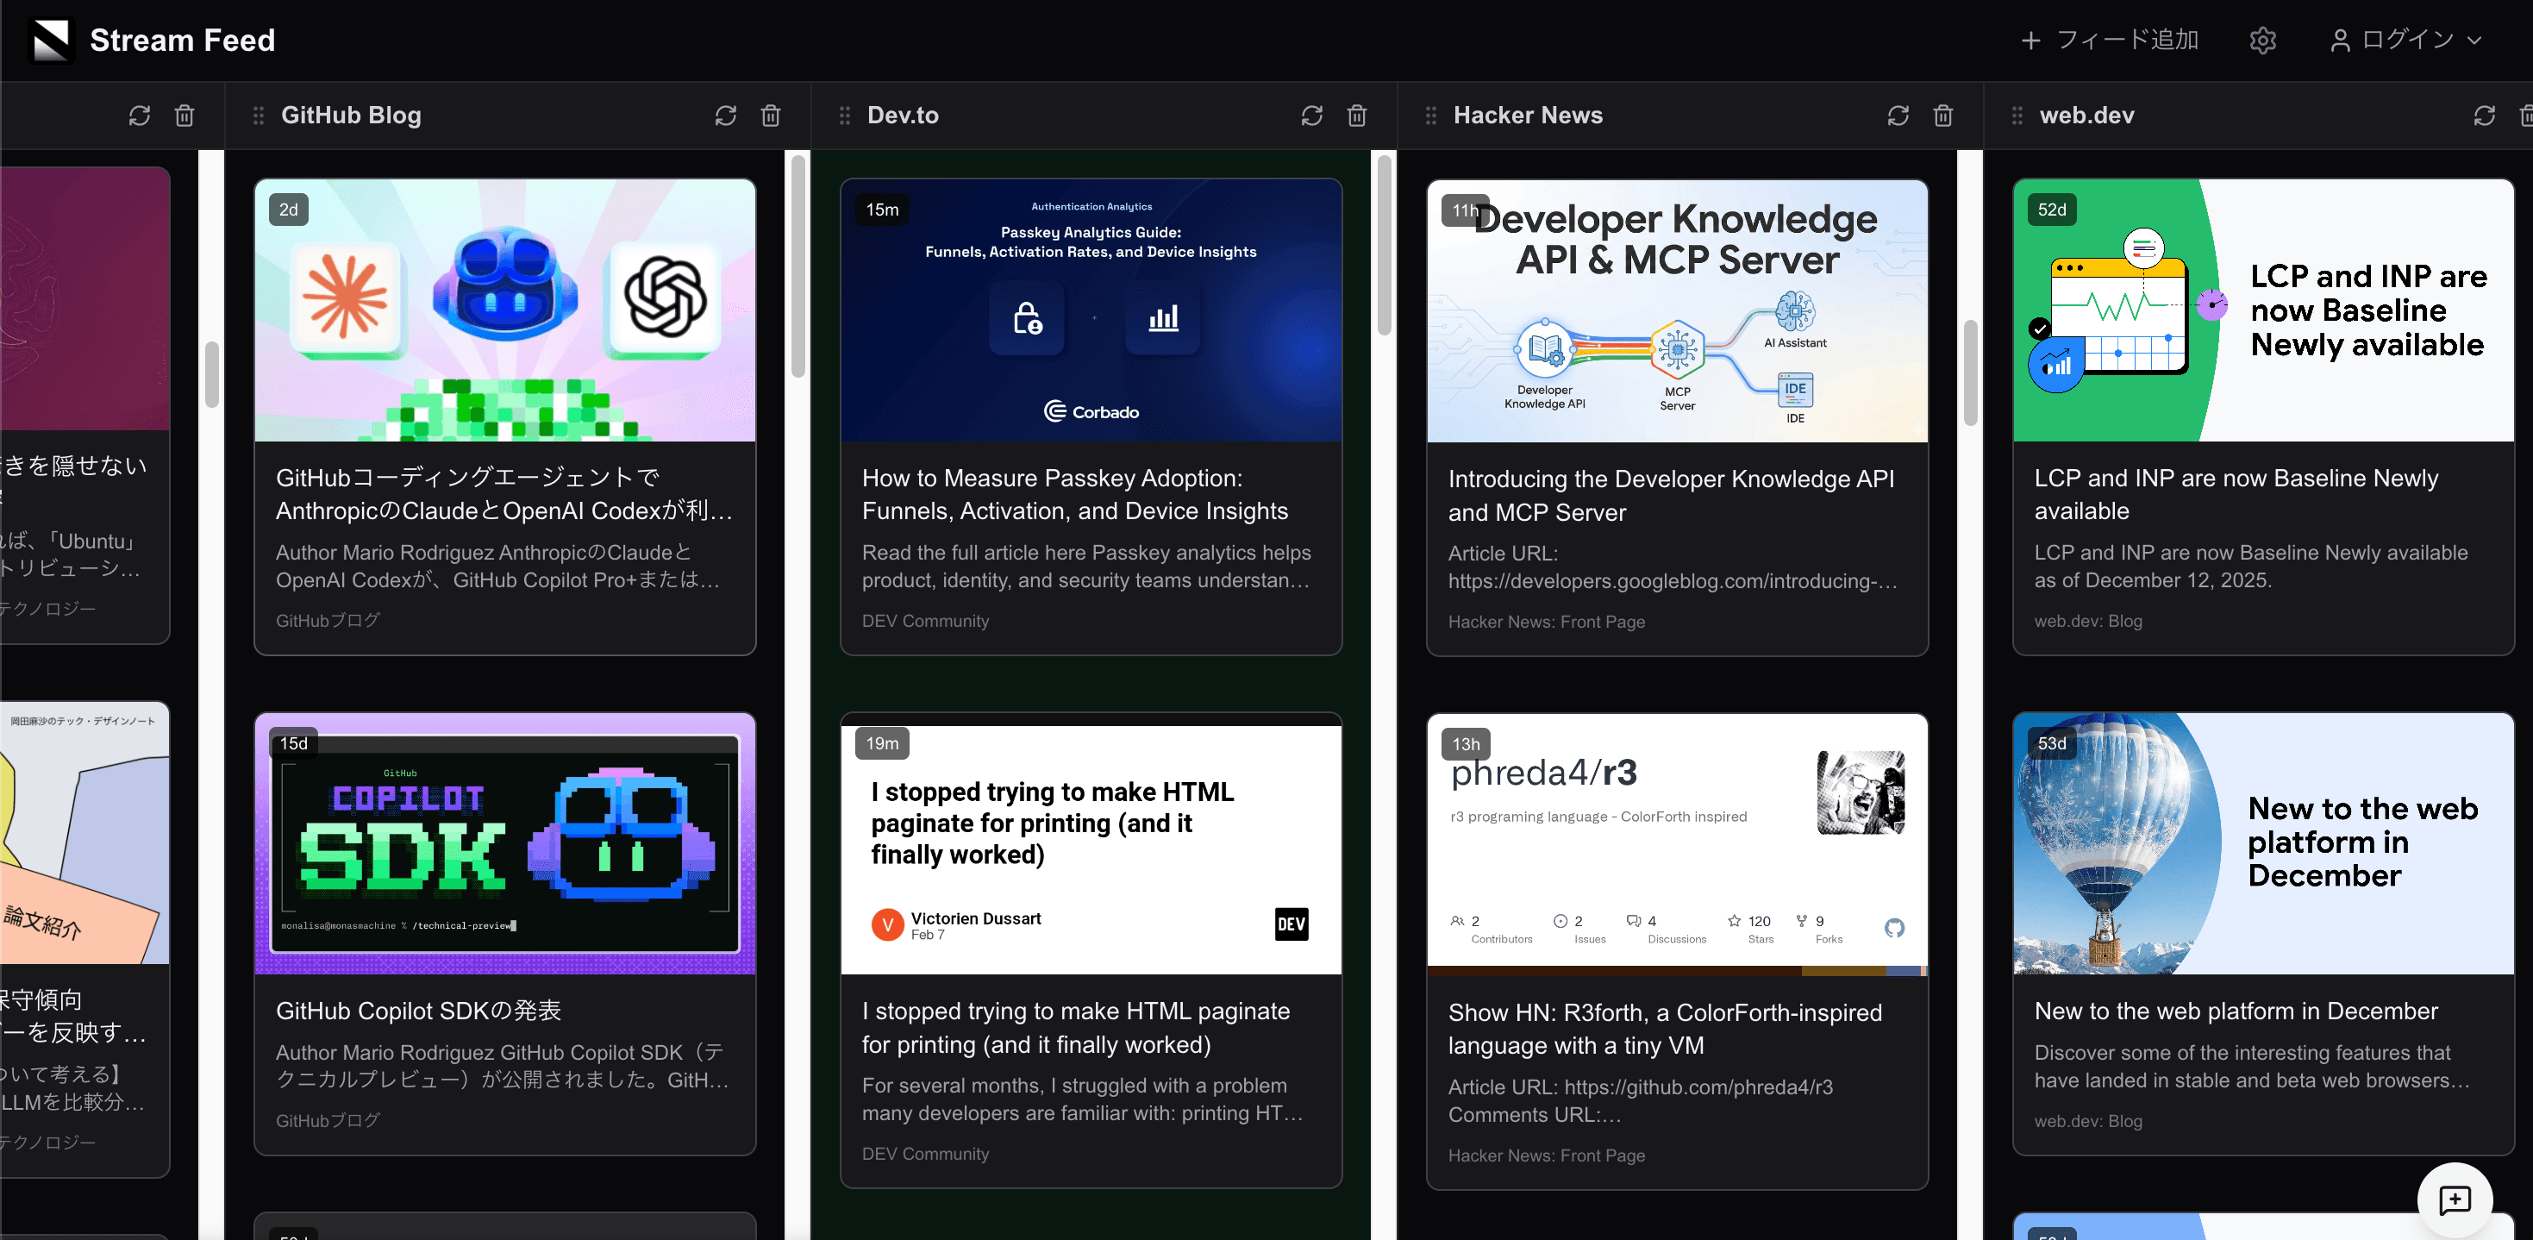Open the feedback speech-bubble button bottom right
This screenshot has width=2533, height=1240.
pos(2455,1199)
